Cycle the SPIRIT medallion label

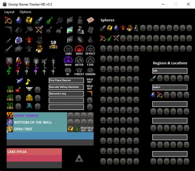tap(90, 54)
